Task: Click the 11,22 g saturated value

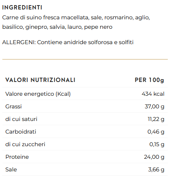Action: pyautogui.click(x=156, y=119)
